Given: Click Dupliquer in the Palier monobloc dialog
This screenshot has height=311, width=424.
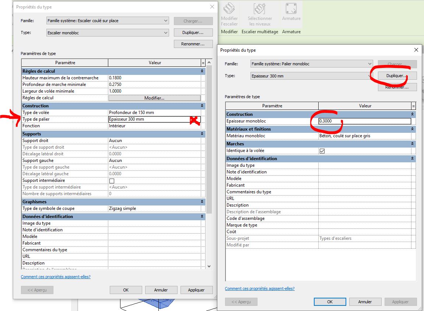Looking at the screenshot, I should tap(397, 76).
